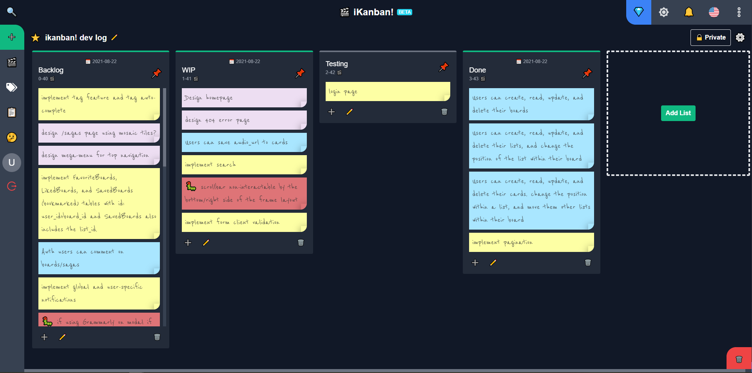The width and height of the screenshot is (752, 373).
Task: Edit the Testing list with pencil
Action: point(350,112)
